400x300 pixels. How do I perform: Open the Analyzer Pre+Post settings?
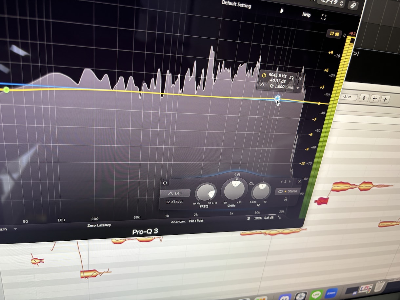(187, 221)
